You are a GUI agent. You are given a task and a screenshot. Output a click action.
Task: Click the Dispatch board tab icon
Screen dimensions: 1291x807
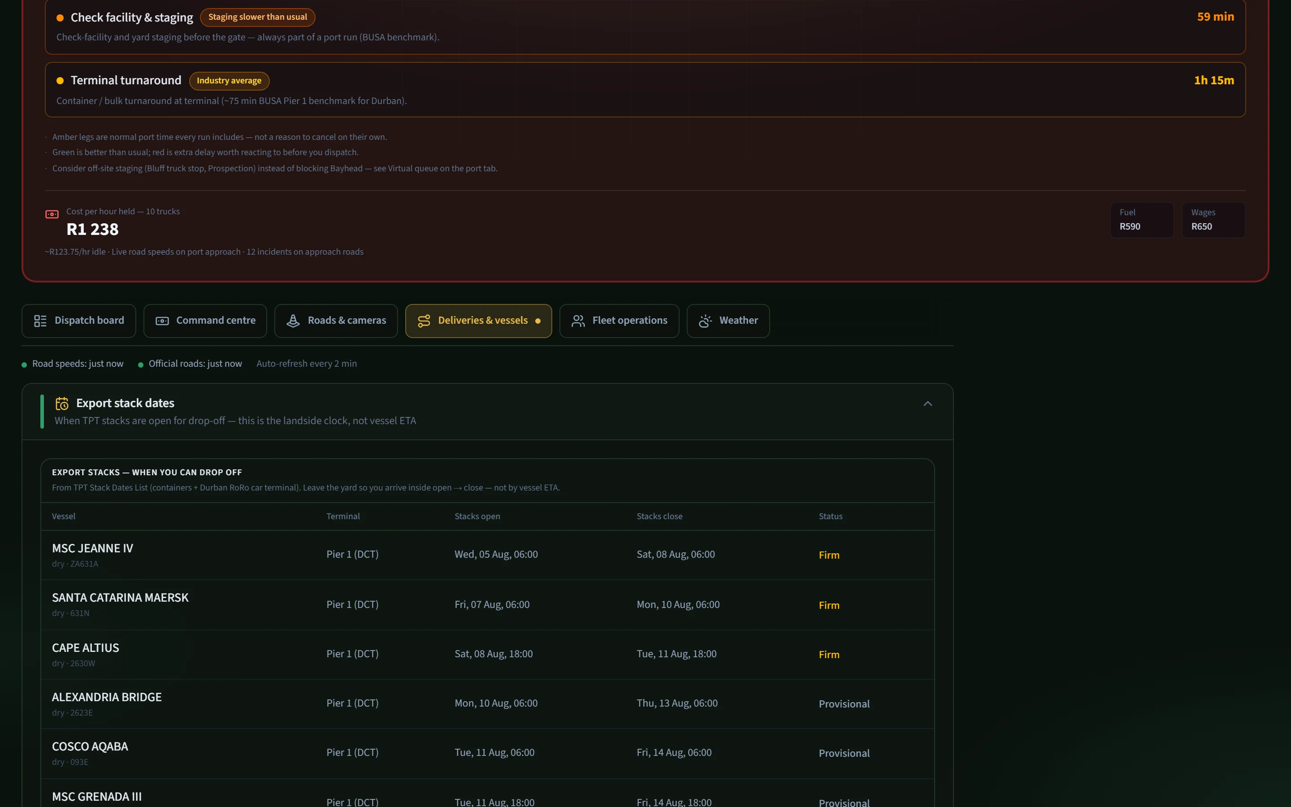40,321
